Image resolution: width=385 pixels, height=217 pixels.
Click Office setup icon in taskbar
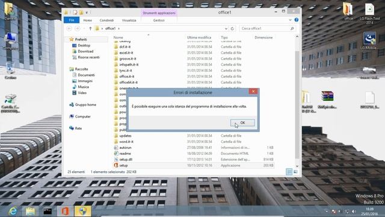(x=65, y=211)
